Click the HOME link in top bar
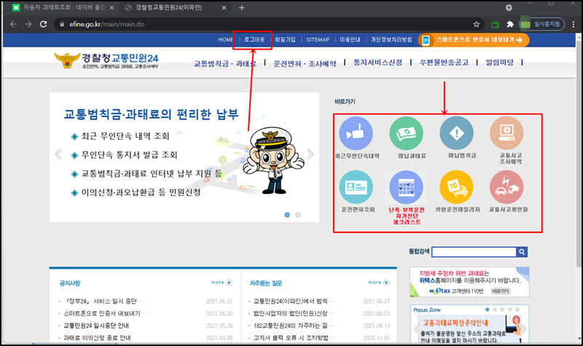583x346 pixels. (225, 39)
